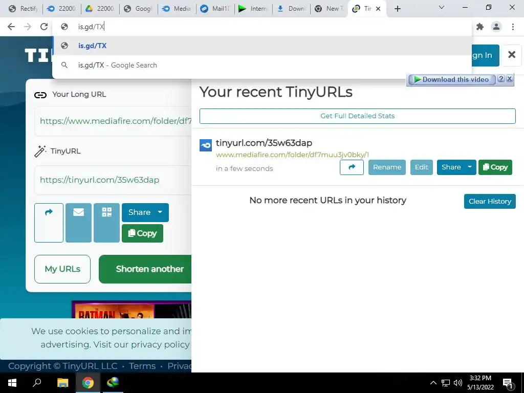The height and width of the screenshot is (393, 524).
Task: Open the Chrome extensions puzzle icon
Action: point(480,27)
